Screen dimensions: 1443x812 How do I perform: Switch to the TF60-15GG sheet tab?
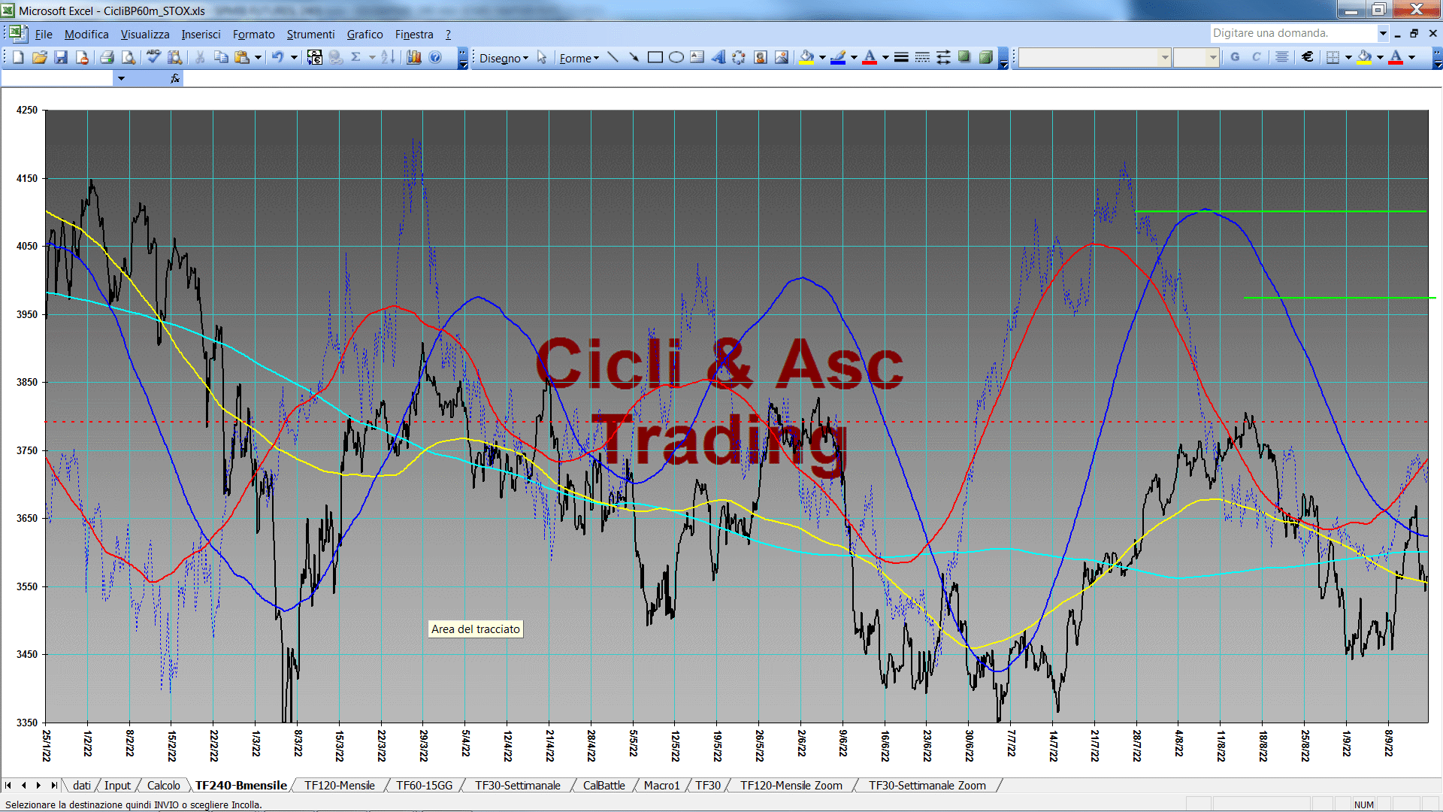click(425, 785)
